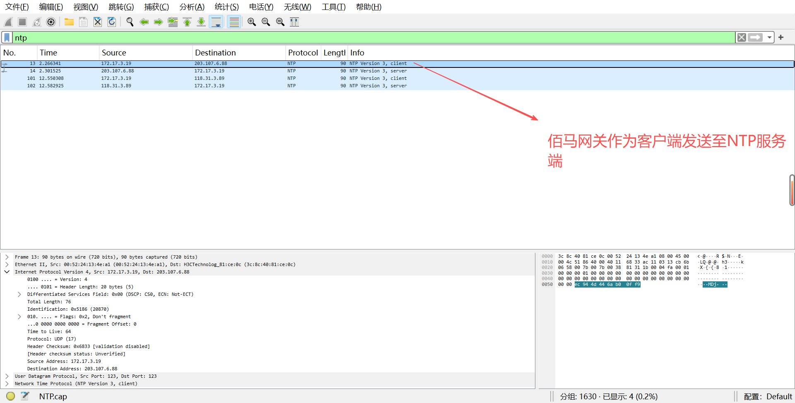Image resolution: width=795 pixels, height=403 pixels.
Task: Click the packet list vertical scrollbar
Action: click(792, 190)
